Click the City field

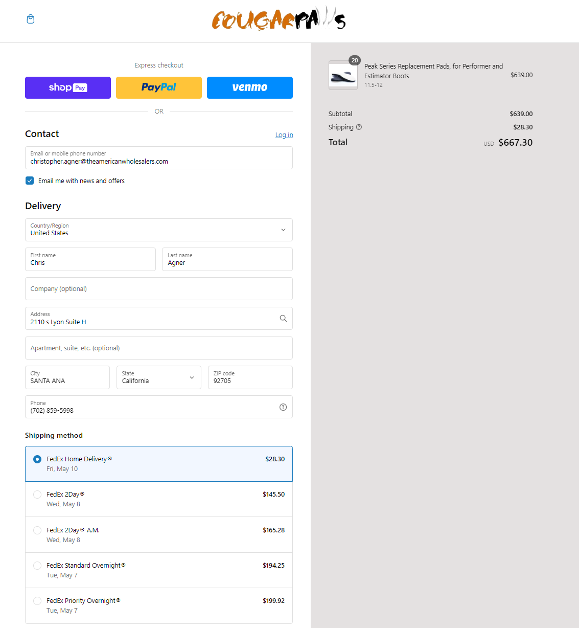[x=67, y=377]
